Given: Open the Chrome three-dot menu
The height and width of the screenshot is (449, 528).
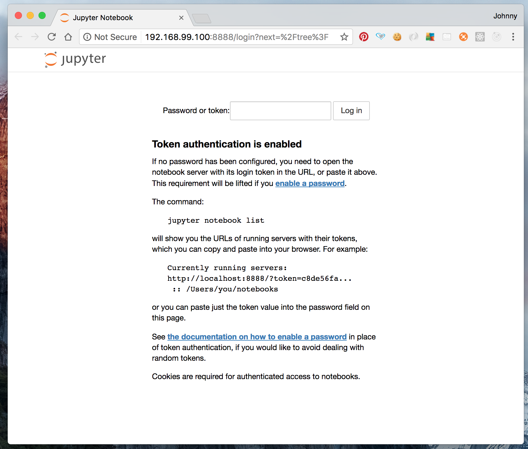Looking at the screenshot, I should (x=513, y=37).
